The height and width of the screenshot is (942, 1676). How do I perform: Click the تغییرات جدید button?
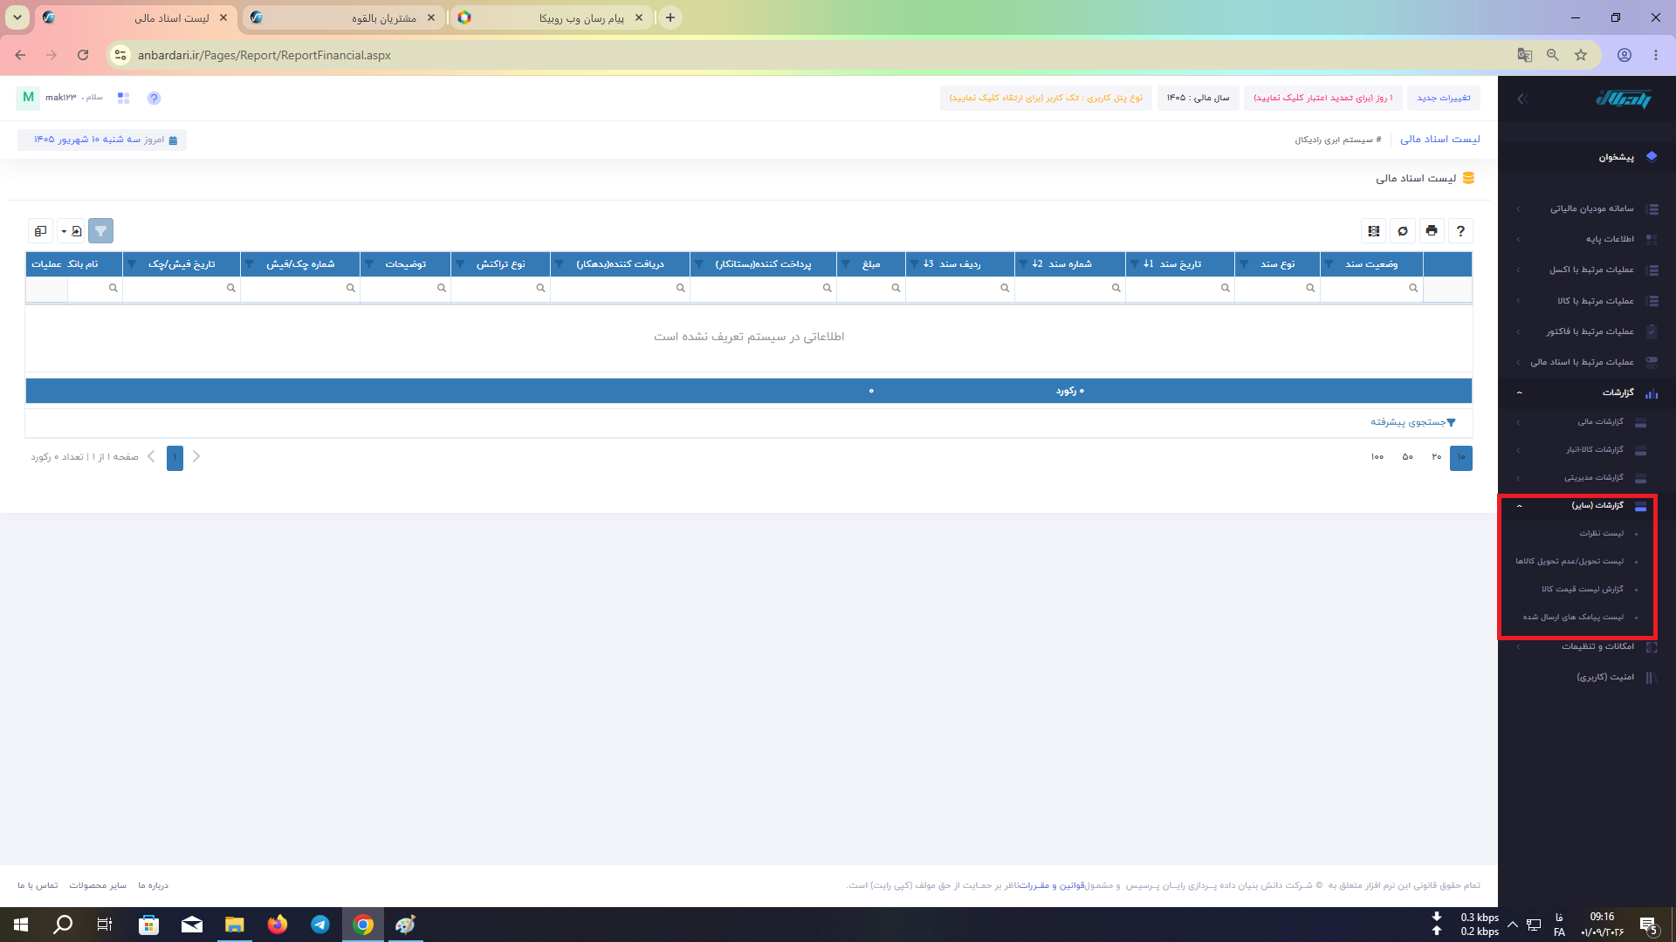(1443, 98)
